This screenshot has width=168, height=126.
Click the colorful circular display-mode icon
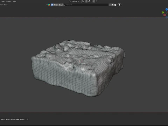(49, 5)
